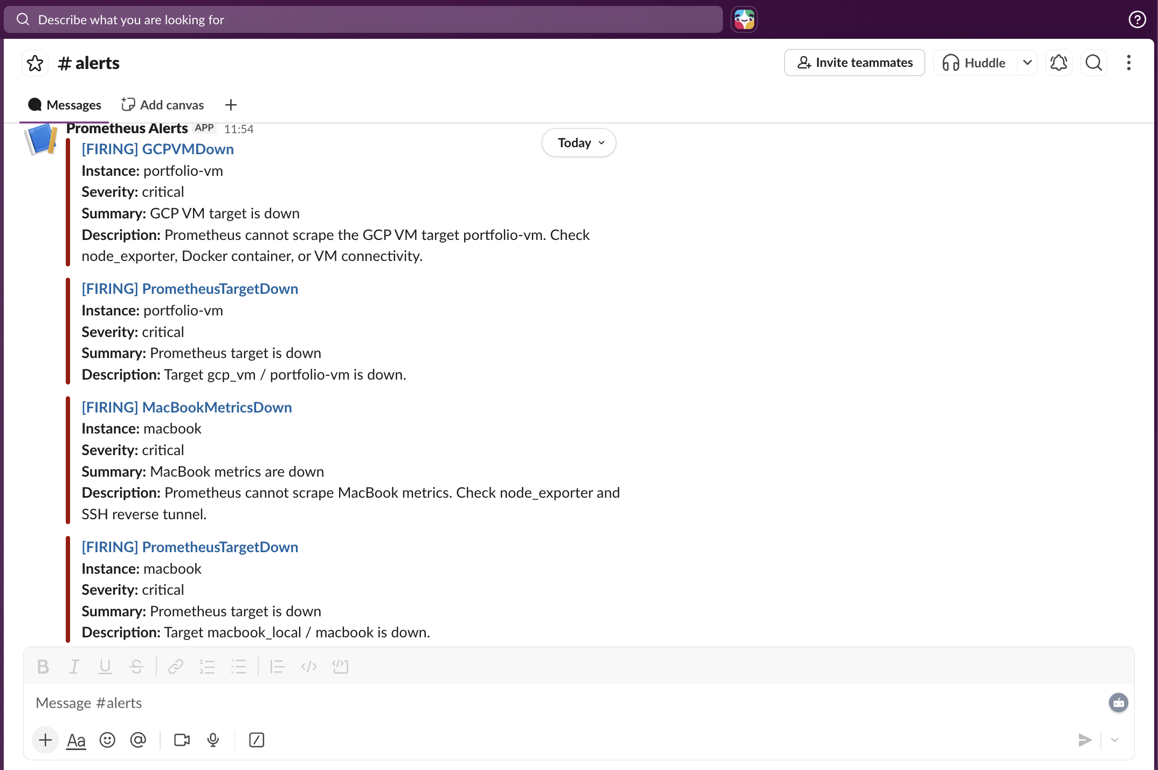
Task: Mention someone with the @ icon
Action: click(138, 740)
